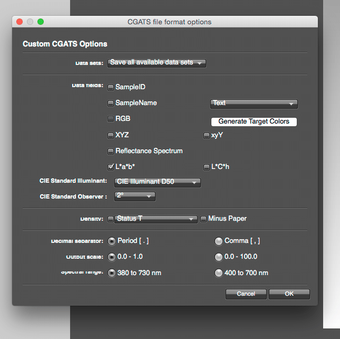Viewport: 340px width, 339px height.
Task: Click the Generate Target Colors button
Action: coord(254,121)
